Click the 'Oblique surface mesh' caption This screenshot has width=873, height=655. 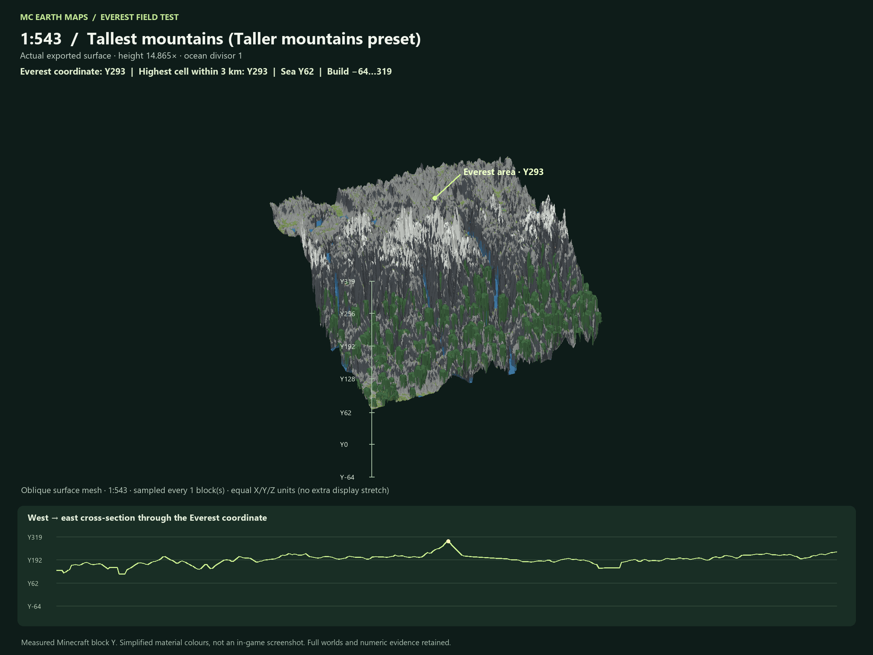(x=205, y=491)
